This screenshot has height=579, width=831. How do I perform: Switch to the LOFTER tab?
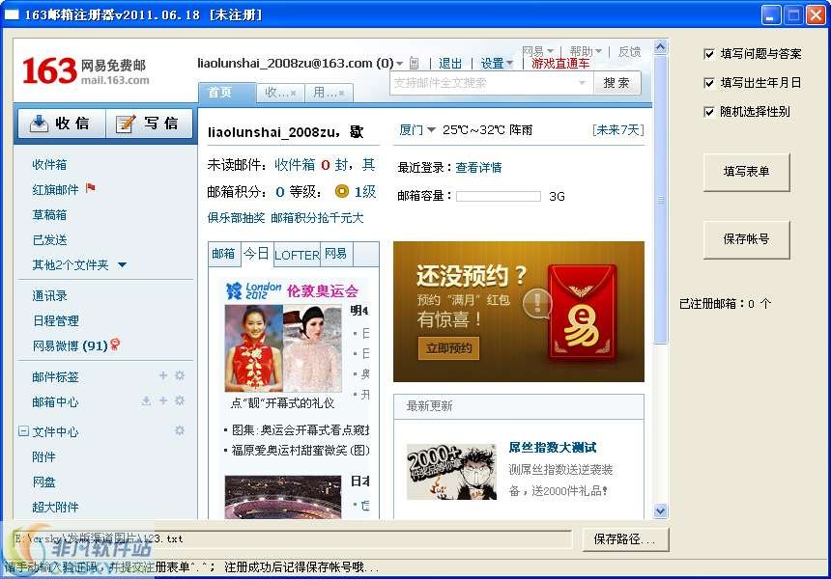tap(297, 255)
